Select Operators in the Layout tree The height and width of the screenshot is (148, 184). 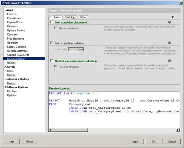click(x=13, y=43)
